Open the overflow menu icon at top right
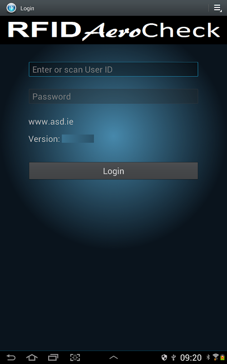The width and height of the screenshot is (227, 364). pyautogui.click(x=218, y=8)
